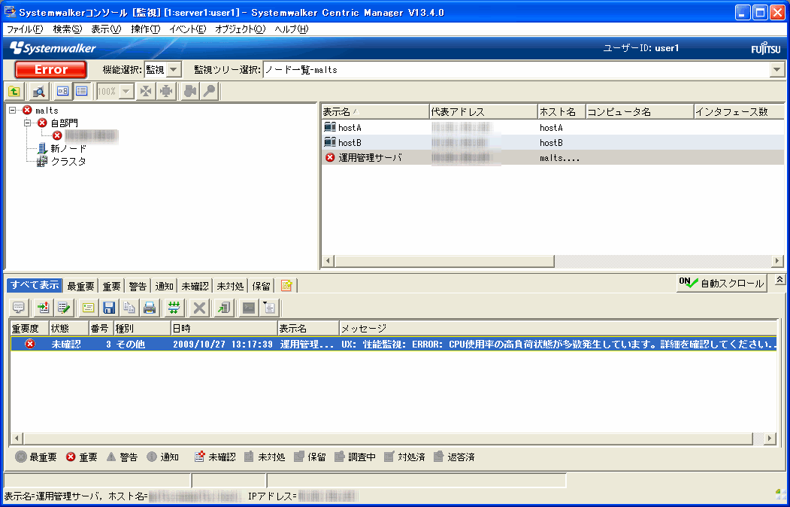Sort by ホスト名 column header
The height and width of the screenshot is (507, 790).
(561, 111)
